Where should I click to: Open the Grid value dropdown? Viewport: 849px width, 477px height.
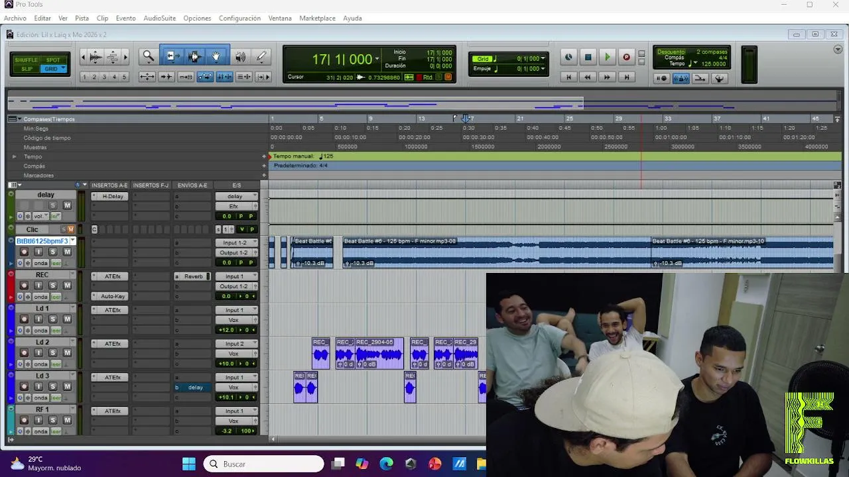[x=543, y=59]
